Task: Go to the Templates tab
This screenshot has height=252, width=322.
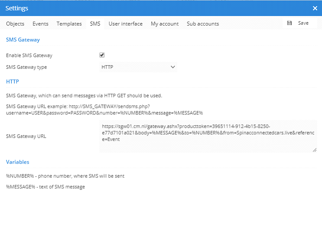Action: pyautogui.click(x=69, y=24)
